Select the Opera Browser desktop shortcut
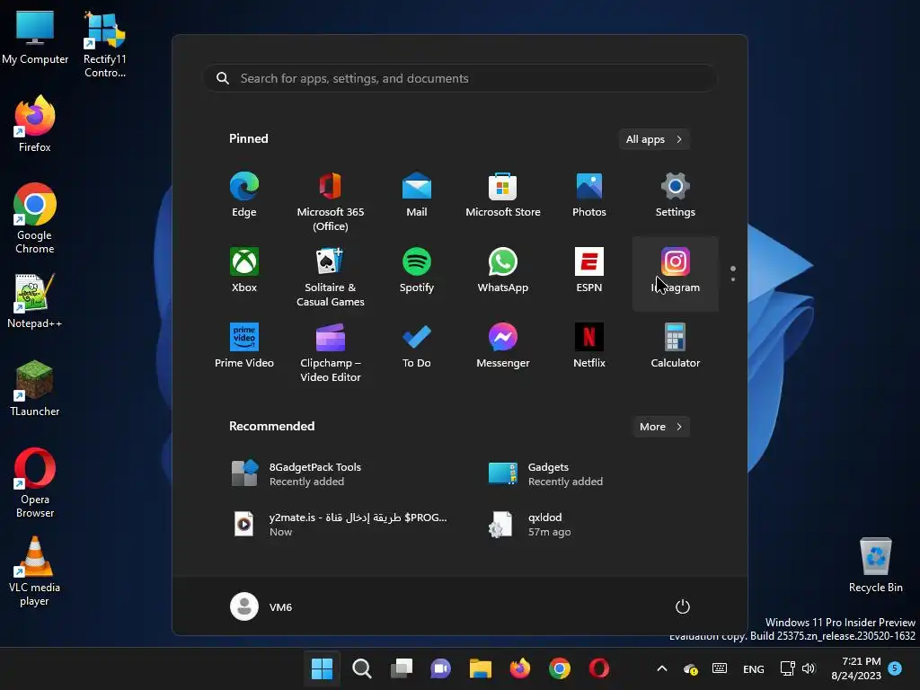 (x=35, y=482)
